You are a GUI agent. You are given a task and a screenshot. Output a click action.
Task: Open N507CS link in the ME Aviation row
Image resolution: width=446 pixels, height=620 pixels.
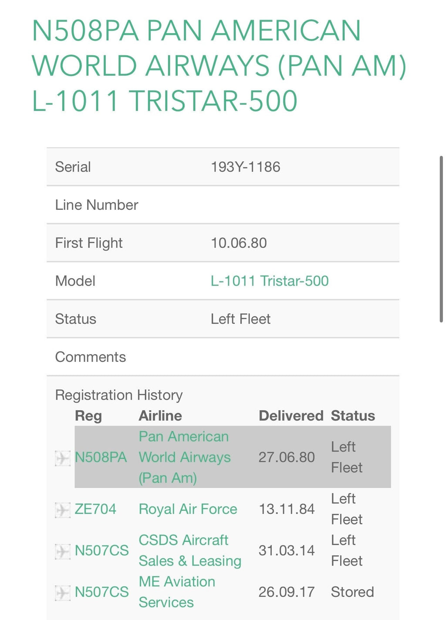tap(101, 592)
